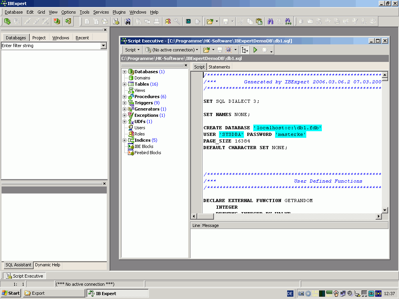
Task: Click the Procedures gear icon in script tree
Action: [131, 97]
